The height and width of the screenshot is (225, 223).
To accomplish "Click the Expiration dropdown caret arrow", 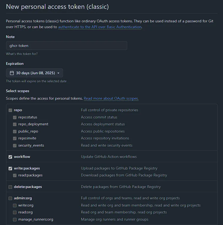I will coord(58,73).
